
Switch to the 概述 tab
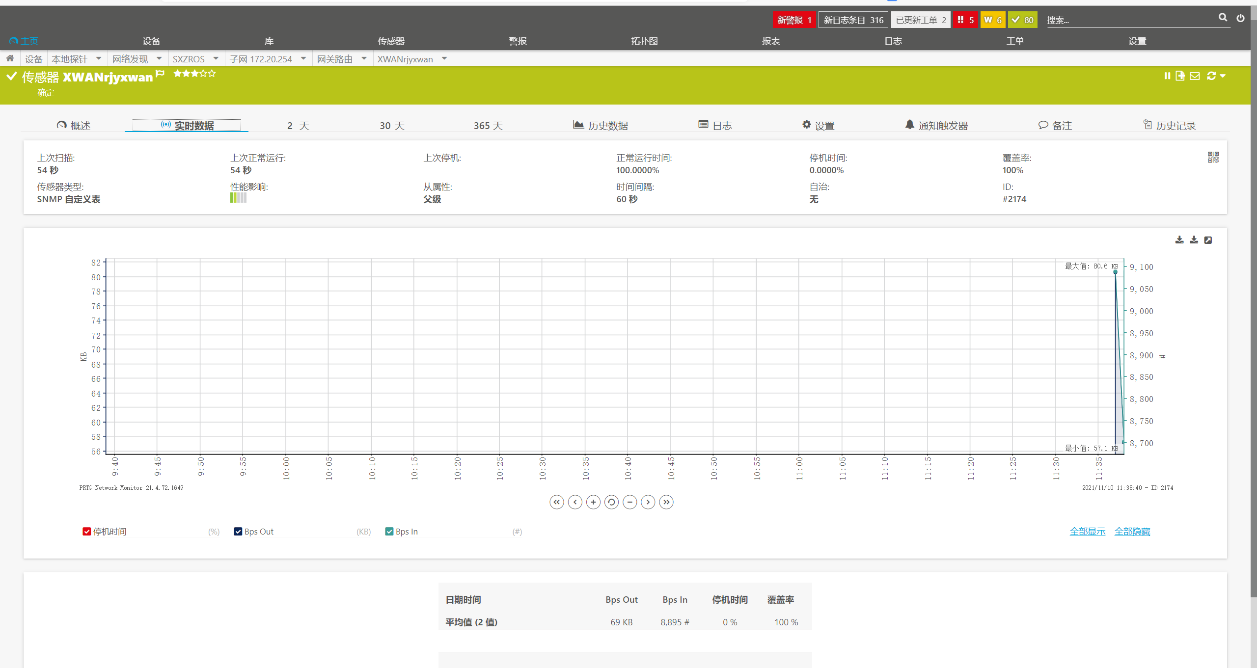[74, 126]
